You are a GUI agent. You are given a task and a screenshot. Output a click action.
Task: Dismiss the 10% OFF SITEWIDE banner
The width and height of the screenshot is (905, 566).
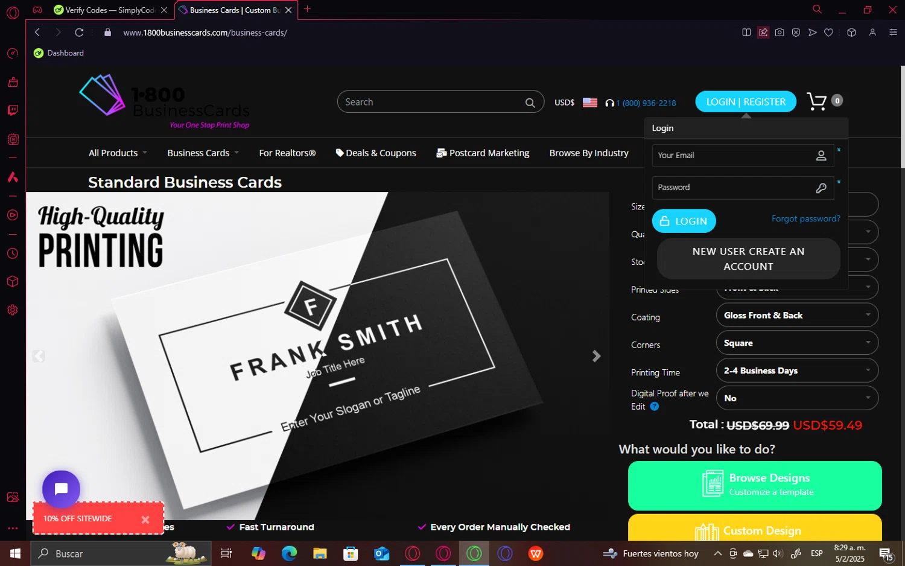pos(145,520)
